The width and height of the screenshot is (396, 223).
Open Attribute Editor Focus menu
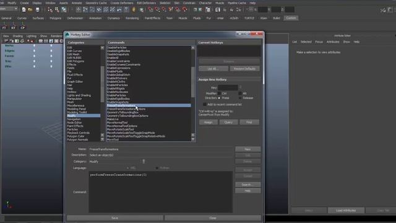tap(319, 42)
